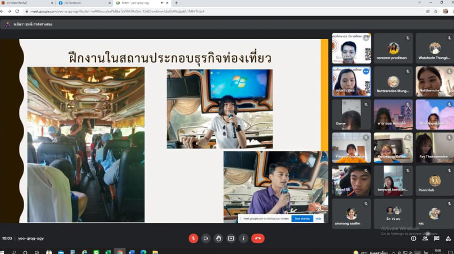This screenshot has height=254, width=454.
Task: Switch to the first browser tab
Action: [27, 3]
